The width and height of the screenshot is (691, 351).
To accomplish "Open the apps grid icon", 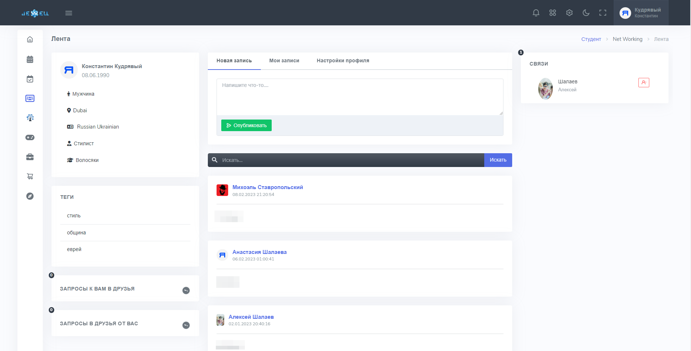I will [552, 13].
